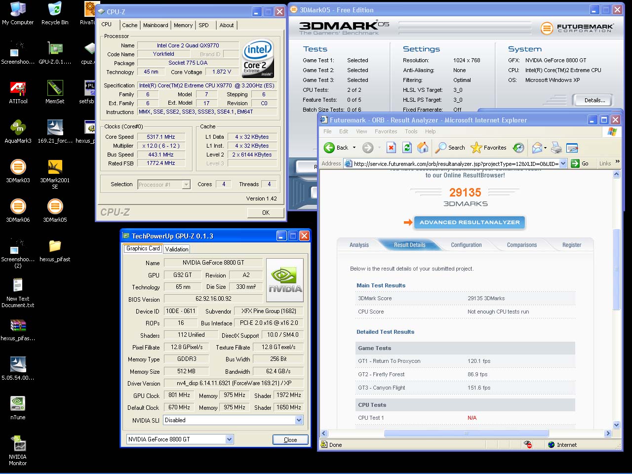Select the 3DMark03 desktop icon
This screenshot has height=474, width=632.
[18, 171]
